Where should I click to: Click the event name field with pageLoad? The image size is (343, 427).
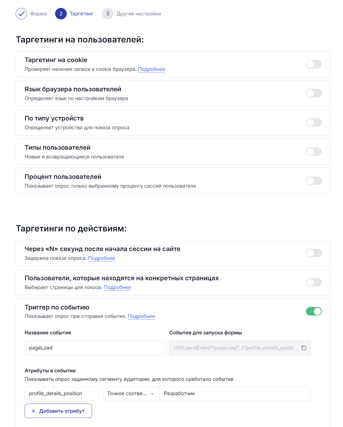[x=95, y=348]
